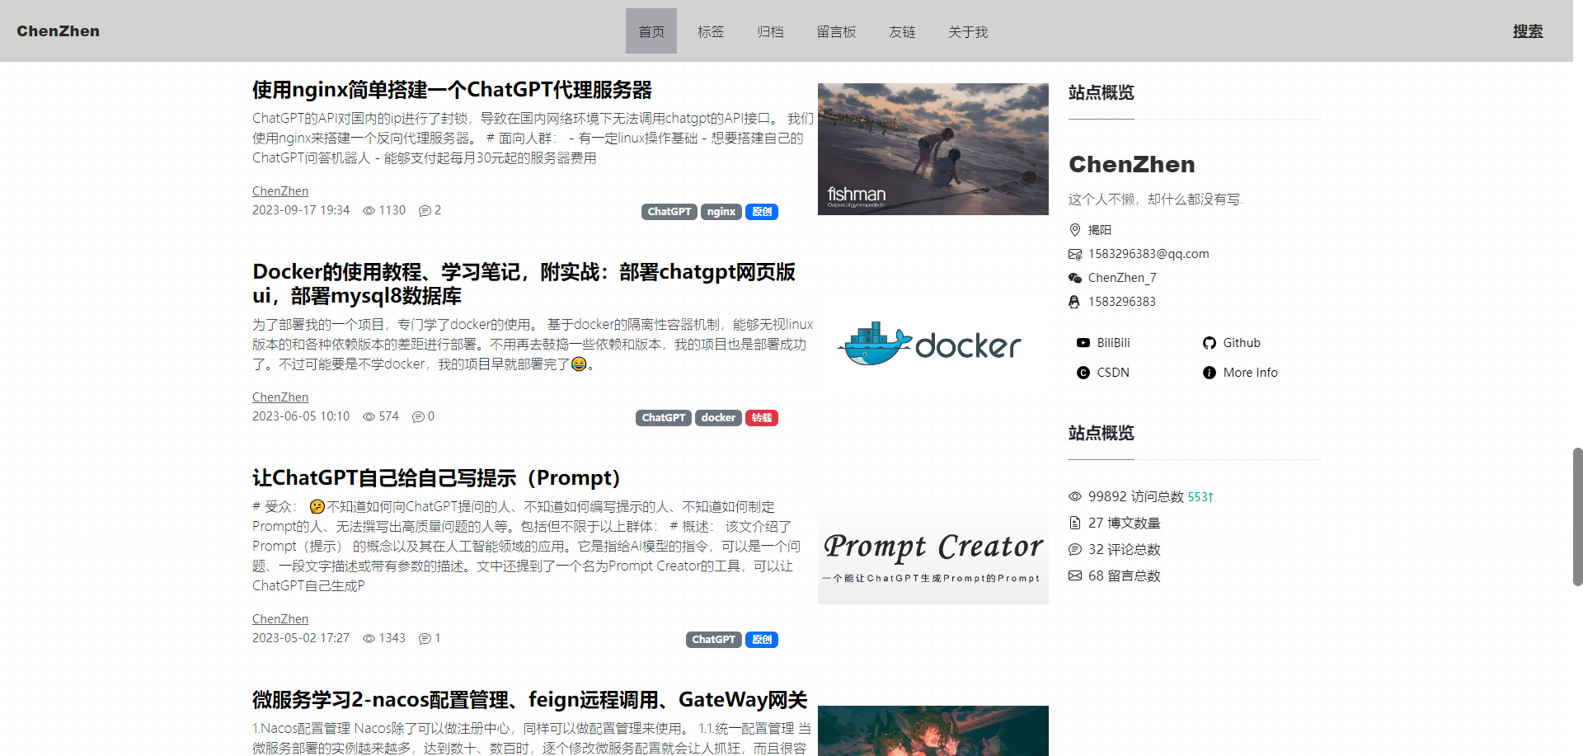Click the email envelope icon in sidebar
The image size is (1583, 756).
pos(1074,253)
